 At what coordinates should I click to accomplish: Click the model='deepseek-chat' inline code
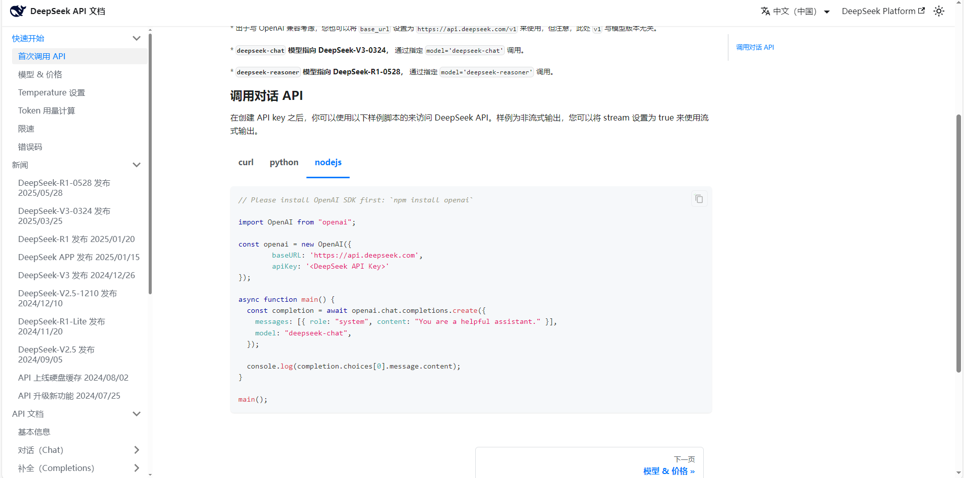(464, 51)
